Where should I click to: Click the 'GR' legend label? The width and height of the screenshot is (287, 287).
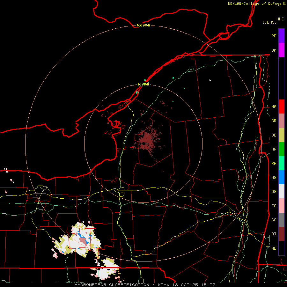tap(274, 121)
